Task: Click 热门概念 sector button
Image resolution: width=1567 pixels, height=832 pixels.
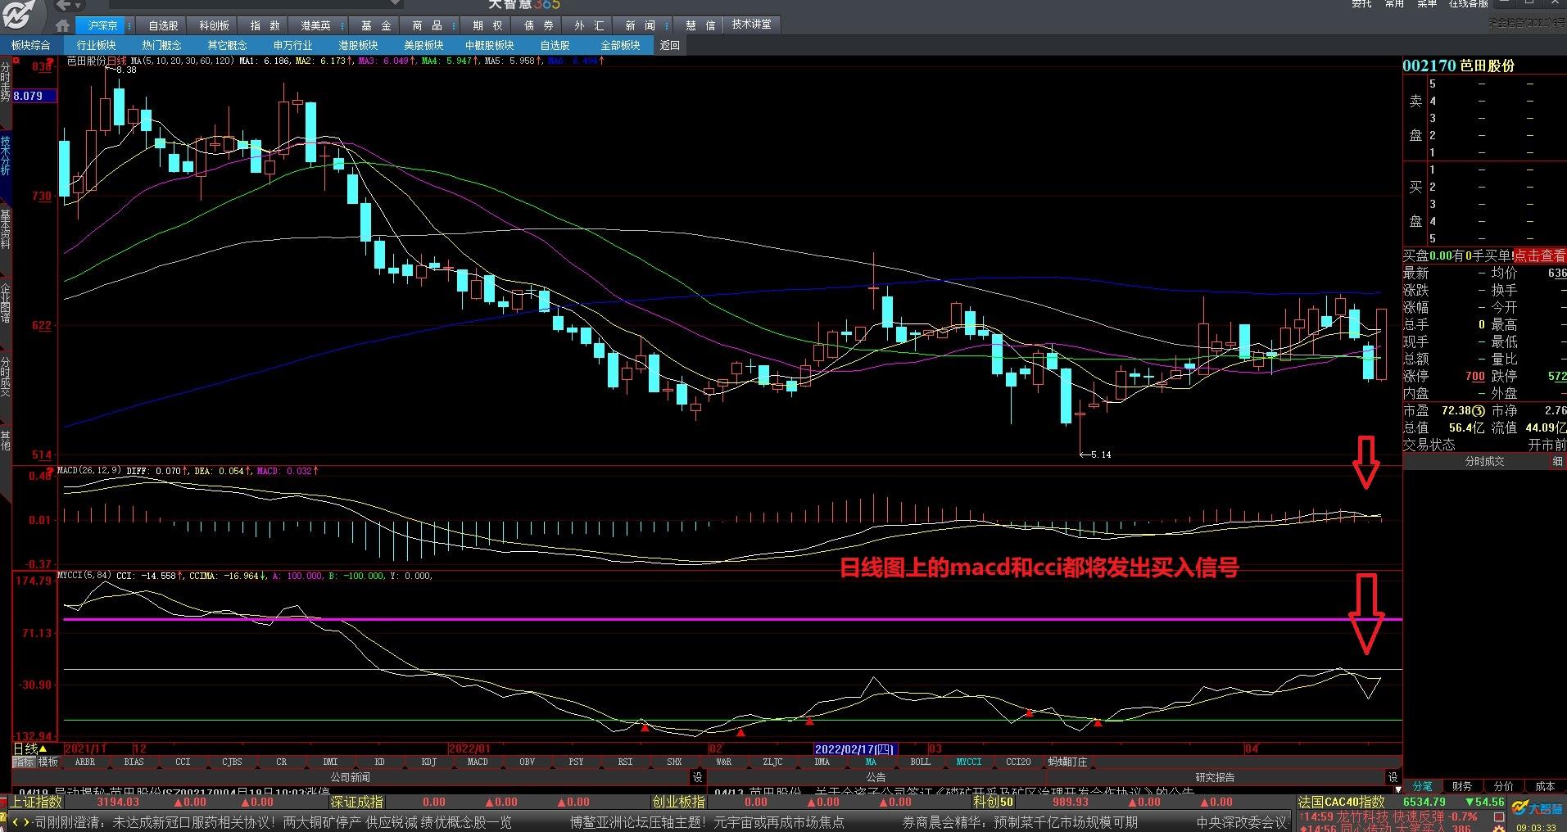Action: (161, 45)
